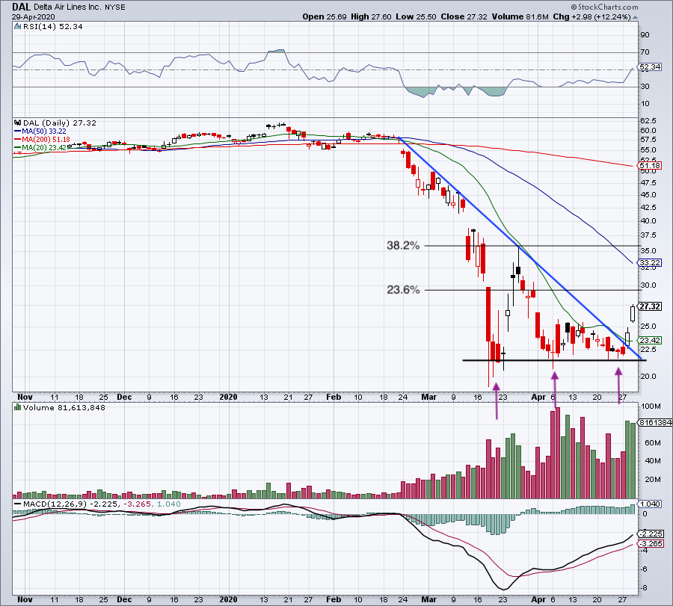Click the up triangle after the Chg percentage
This screenshot has height=606, width=673.
(635, 17)
